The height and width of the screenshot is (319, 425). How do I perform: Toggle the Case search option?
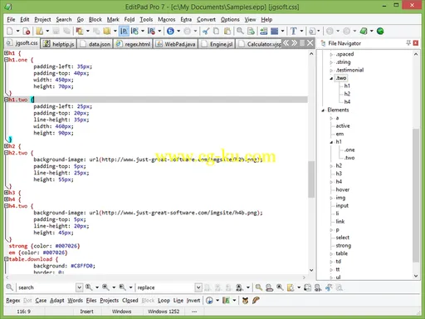41,301
